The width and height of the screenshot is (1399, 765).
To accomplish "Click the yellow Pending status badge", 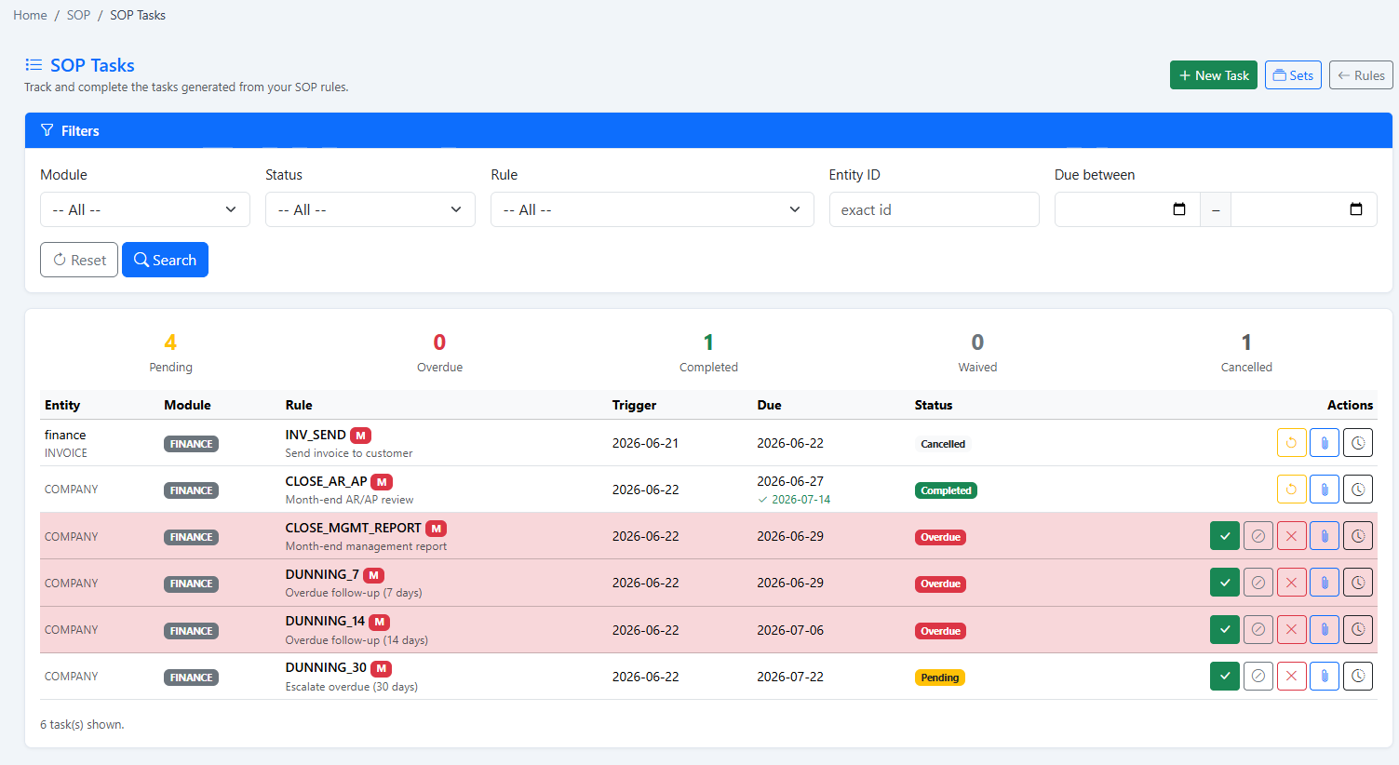I will [x=939, y=678].
